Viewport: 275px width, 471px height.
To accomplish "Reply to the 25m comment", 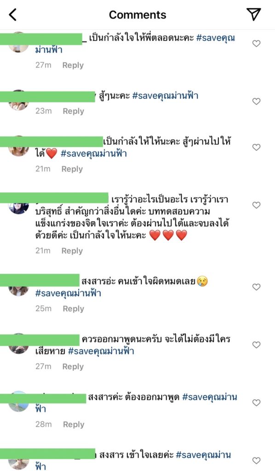I will (74, 309).
